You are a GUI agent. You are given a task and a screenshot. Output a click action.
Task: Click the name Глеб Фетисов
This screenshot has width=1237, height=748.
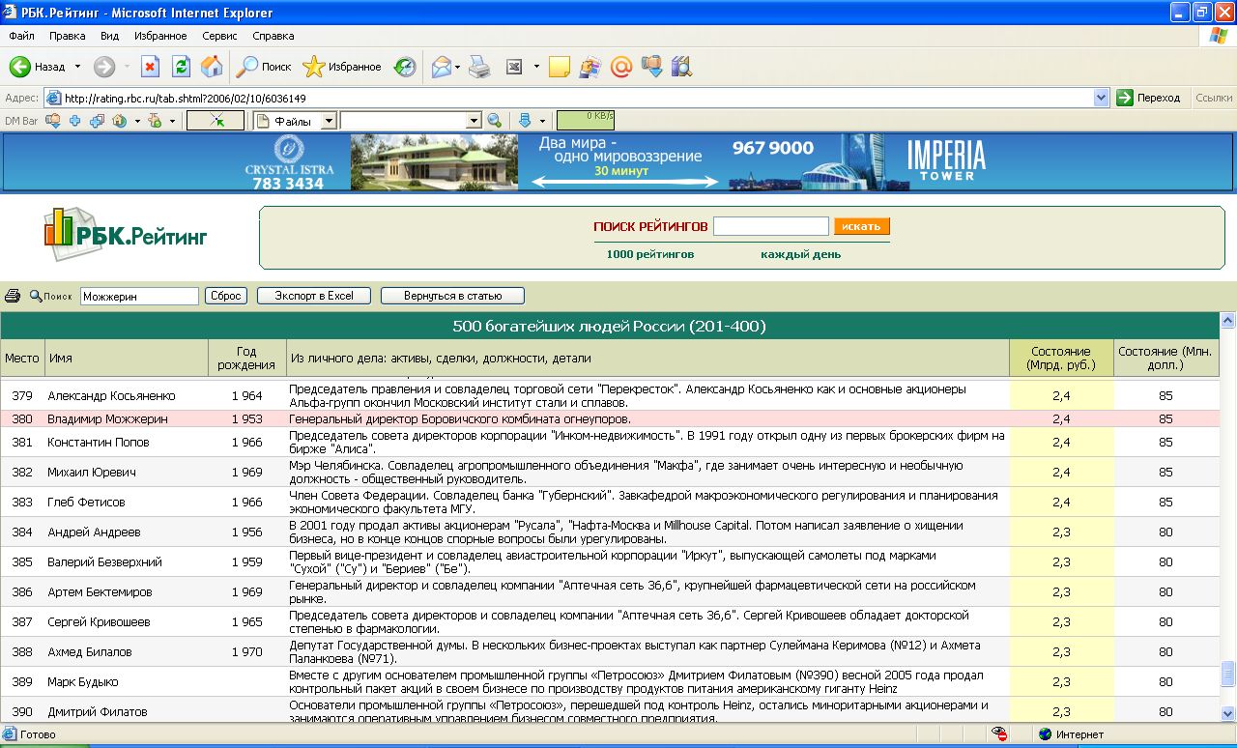(86, 503)
